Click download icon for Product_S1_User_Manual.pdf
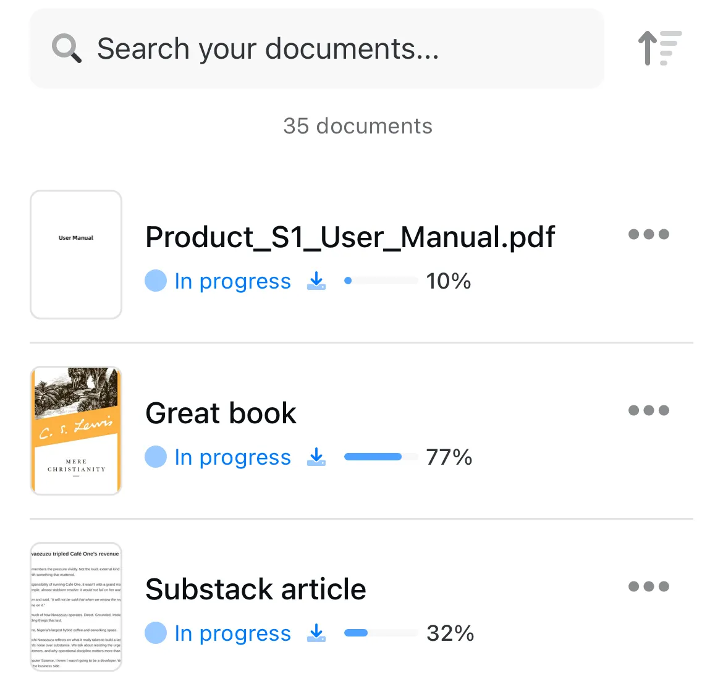Image resolution: width=723 pixels, height=689 pixels. click(x=316, y=281)
